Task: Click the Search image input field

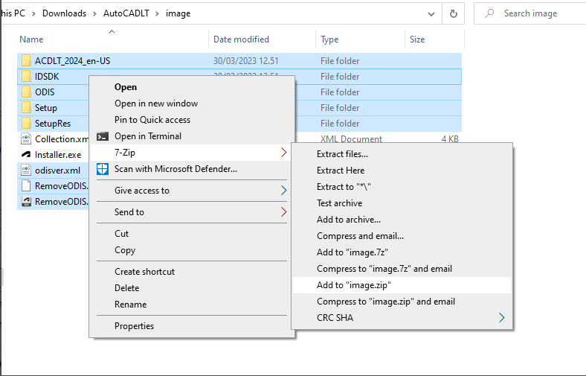Action: pyautogui.click(x=530, y=13)
